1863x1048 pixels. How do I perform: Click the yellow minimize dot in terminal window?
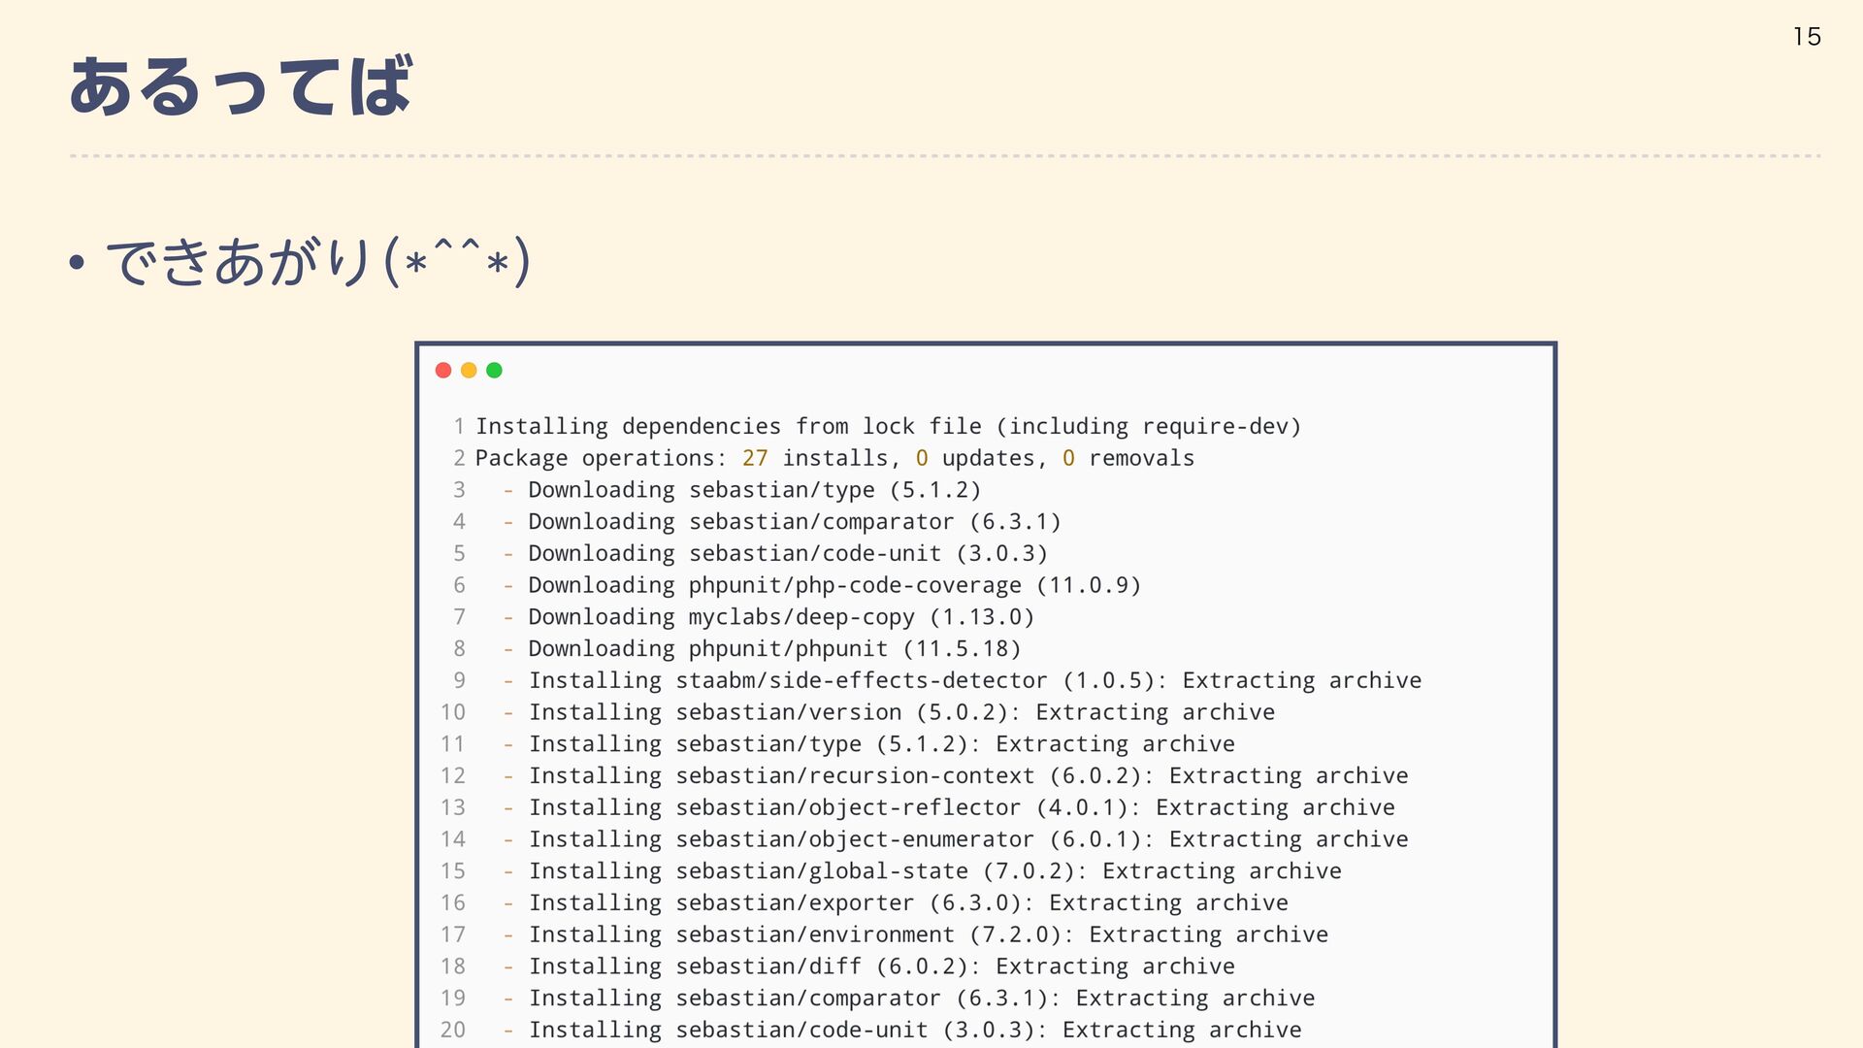pos(469,371)
